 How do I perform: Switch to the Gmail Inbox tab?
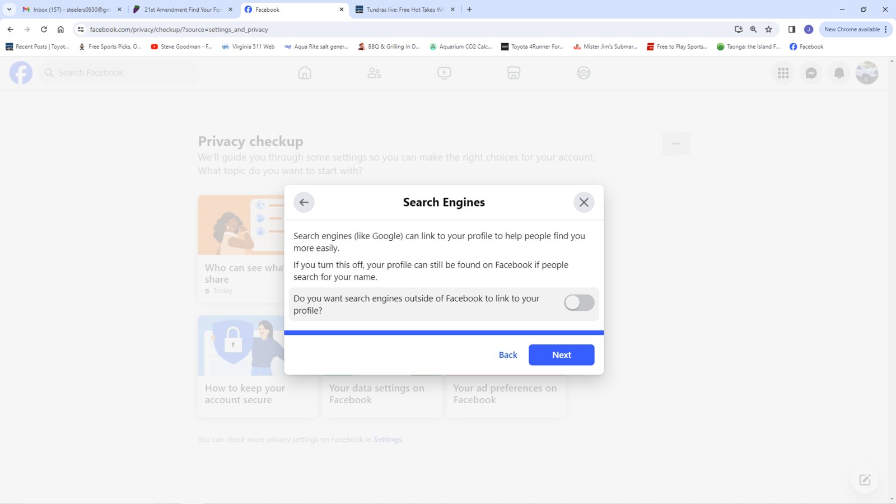tap(72, 10)
